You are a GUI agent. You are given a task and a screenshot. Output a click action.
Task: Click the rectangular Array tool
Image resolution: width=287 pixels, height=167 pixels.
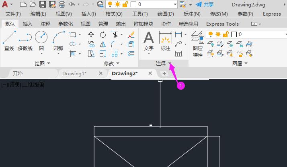point(115,54)
